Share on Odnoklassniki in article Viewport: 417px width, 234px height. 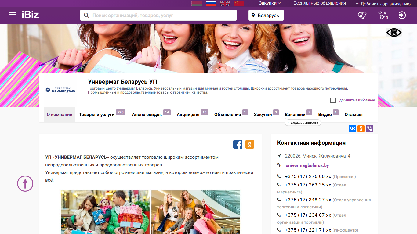250,144
